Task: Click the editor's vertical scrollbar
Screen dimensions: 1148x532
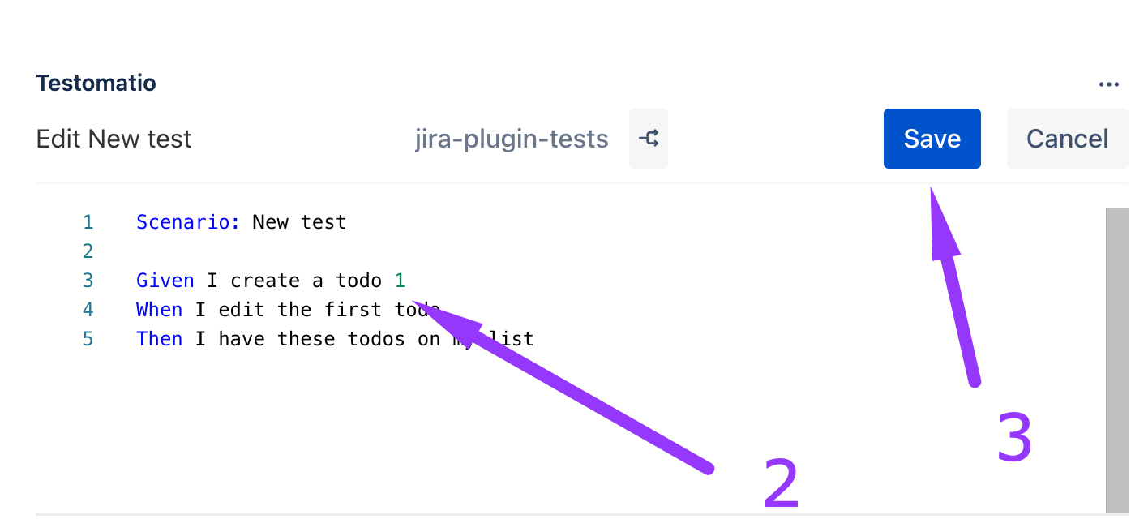Action: point(1116,357)
